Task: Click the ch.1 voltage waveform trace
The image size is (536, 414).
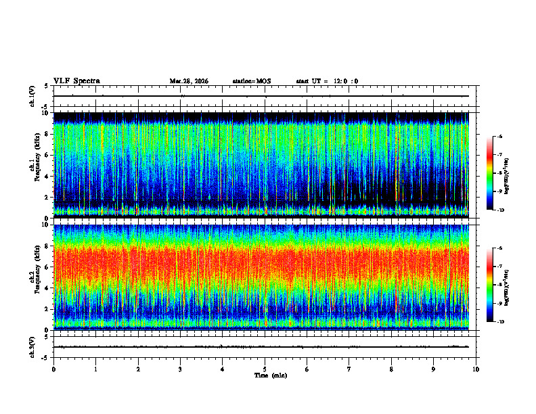Action: point(261,96)
